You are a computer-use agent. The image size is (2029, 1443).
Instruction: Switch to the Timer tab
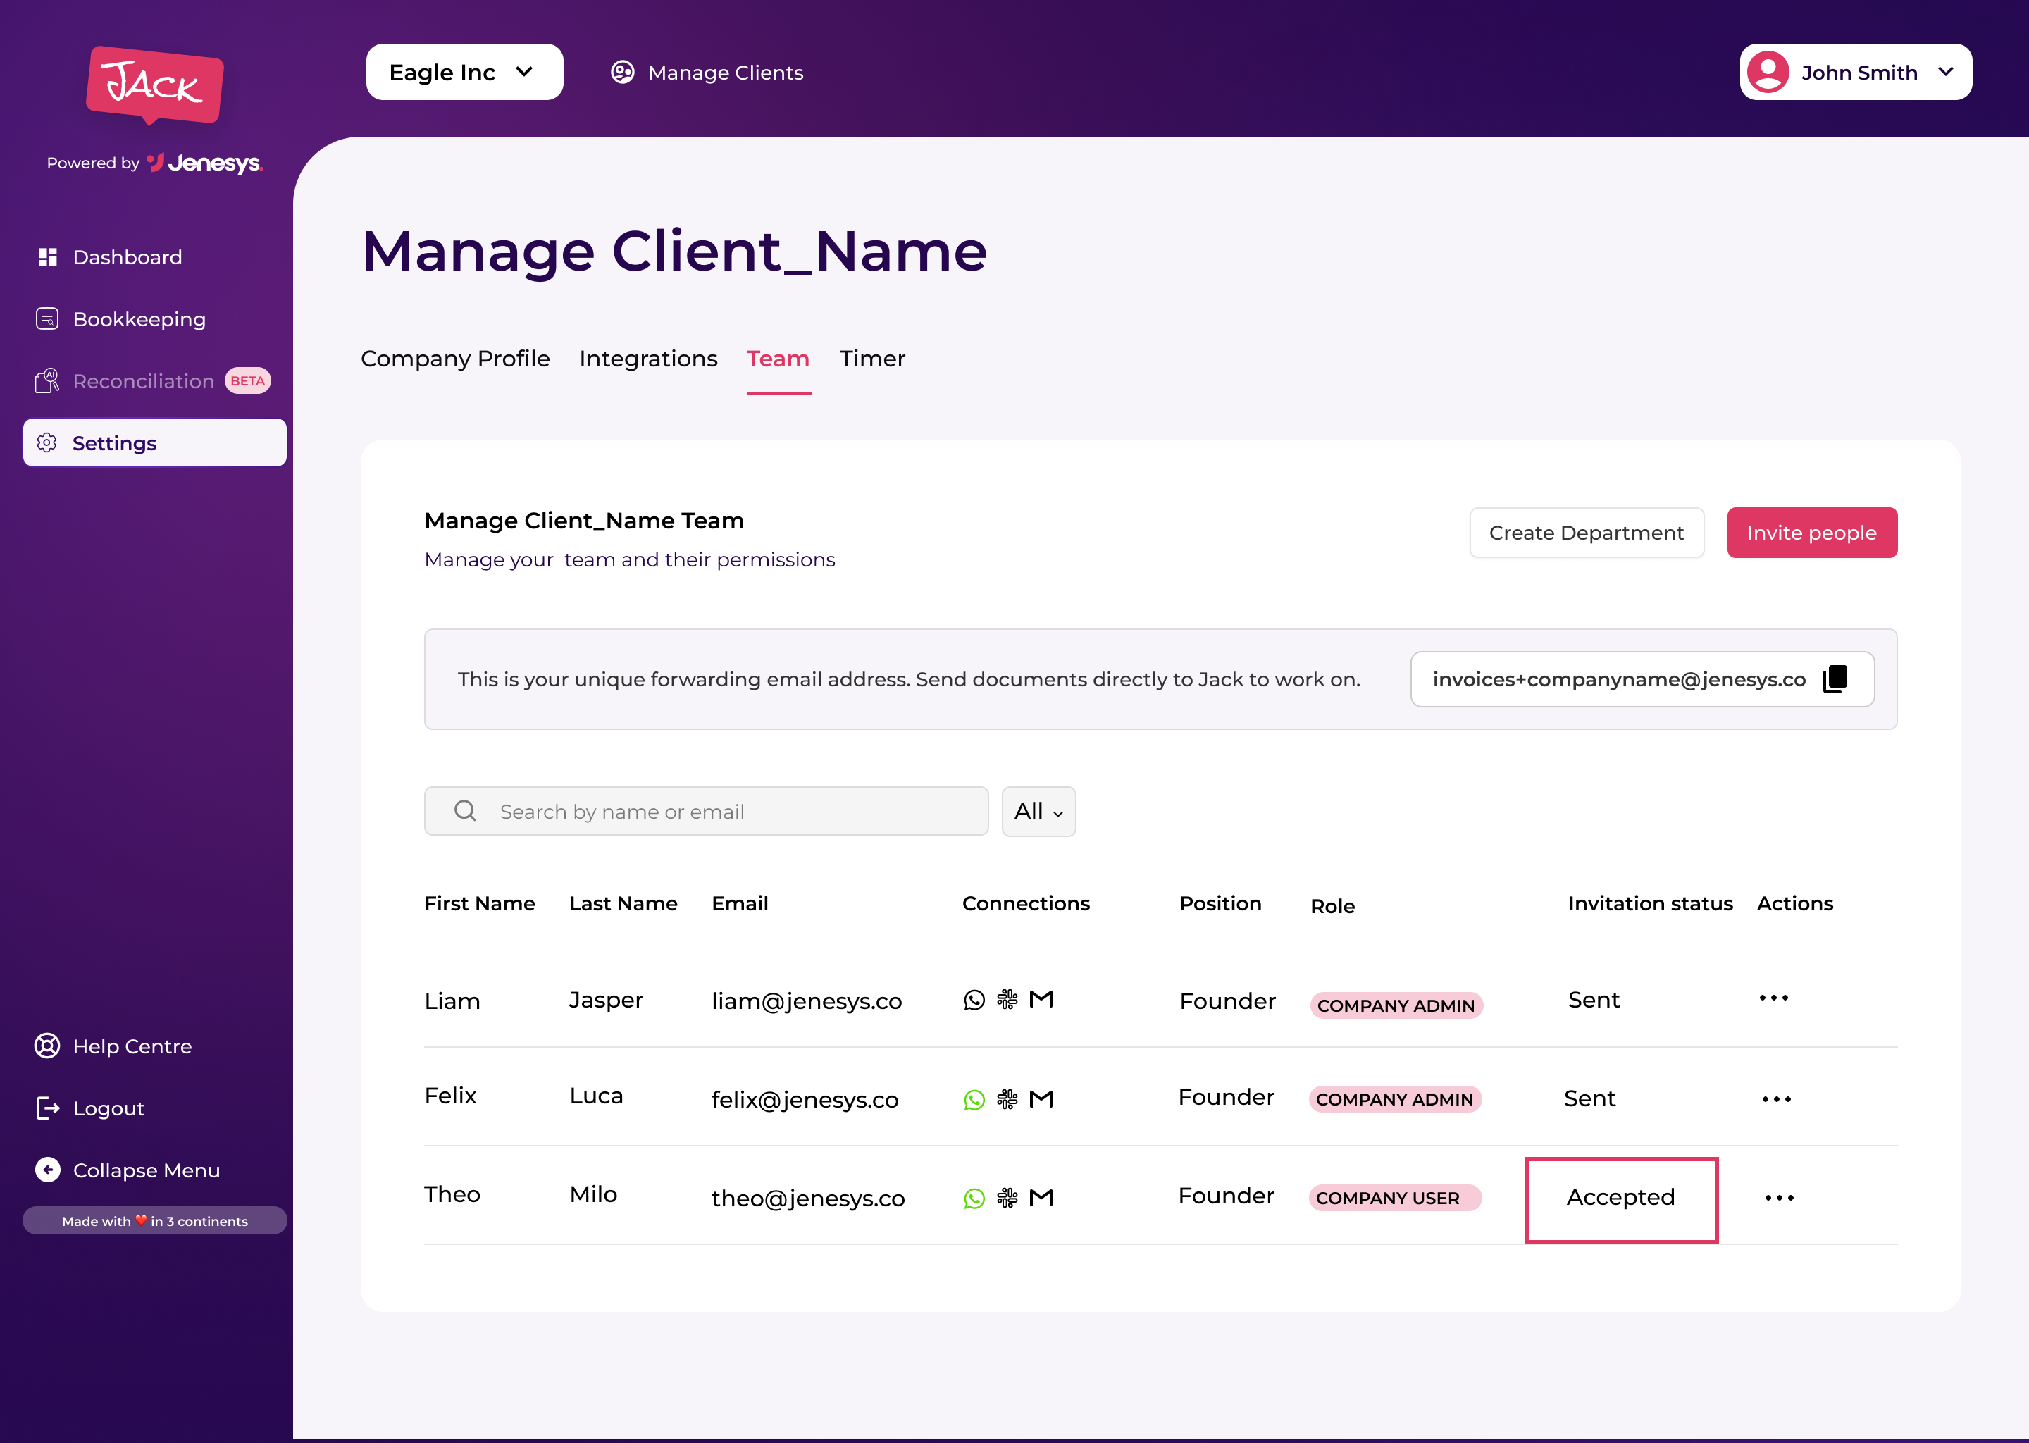(872, 358)
